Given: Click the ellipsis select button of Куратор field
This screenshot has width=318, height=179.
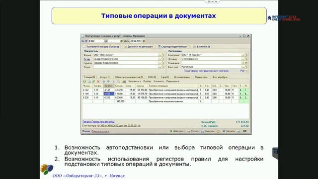Looking at the screenshot, I should [x=159, y=63].
